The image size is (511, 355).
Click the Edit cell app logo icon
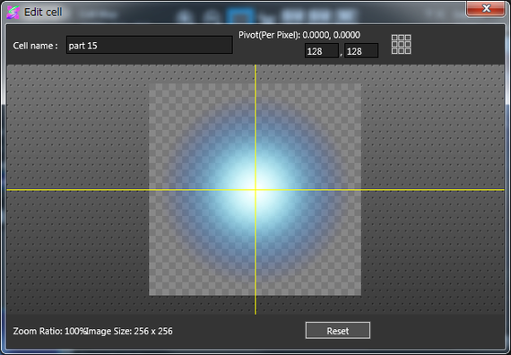pyautogui.click(x=13, y=13)
